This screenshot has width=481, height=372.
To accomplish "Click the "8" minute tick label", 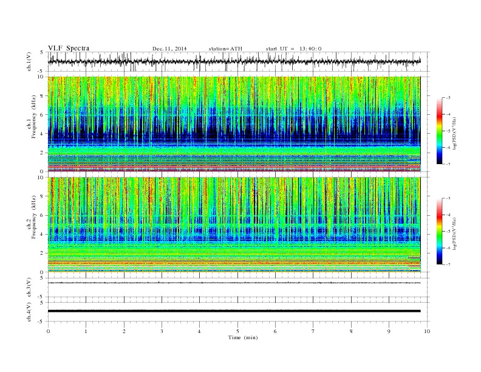I will point(351,331).
